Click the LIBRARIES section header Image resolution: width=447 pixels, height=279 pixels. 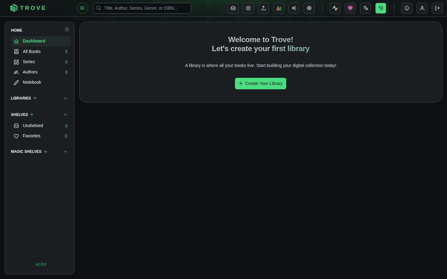21,98
